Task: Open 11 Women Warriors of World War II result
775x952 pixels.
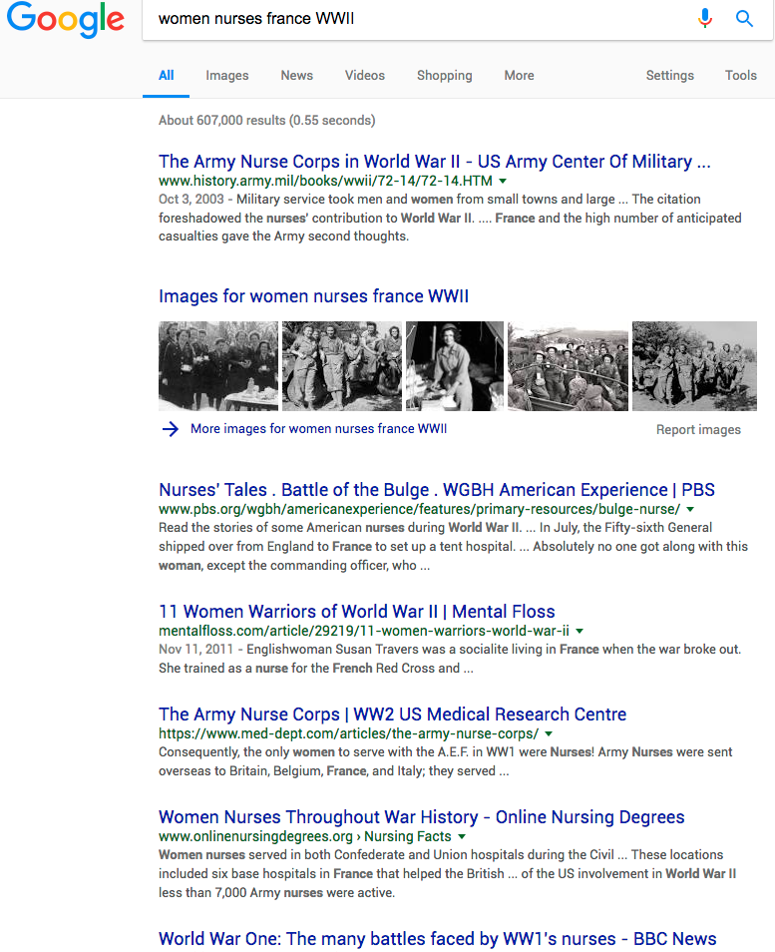Action: (357, 612)
